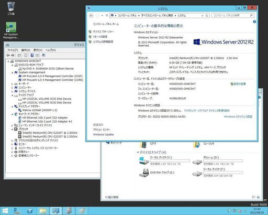Expand the モニター node
The width and height of the screenshot is (268, 215).
[12, 144]
